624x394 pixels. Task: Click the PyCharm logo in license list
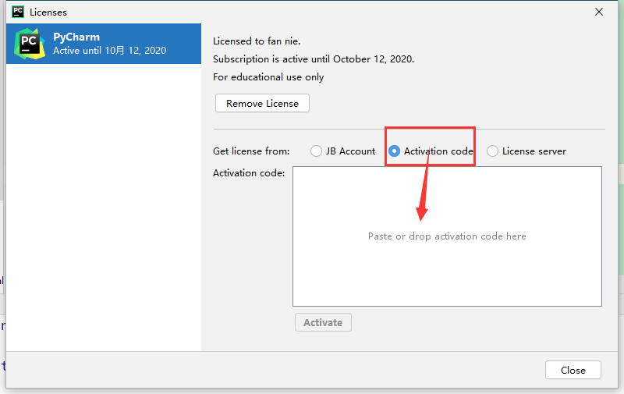30,44
